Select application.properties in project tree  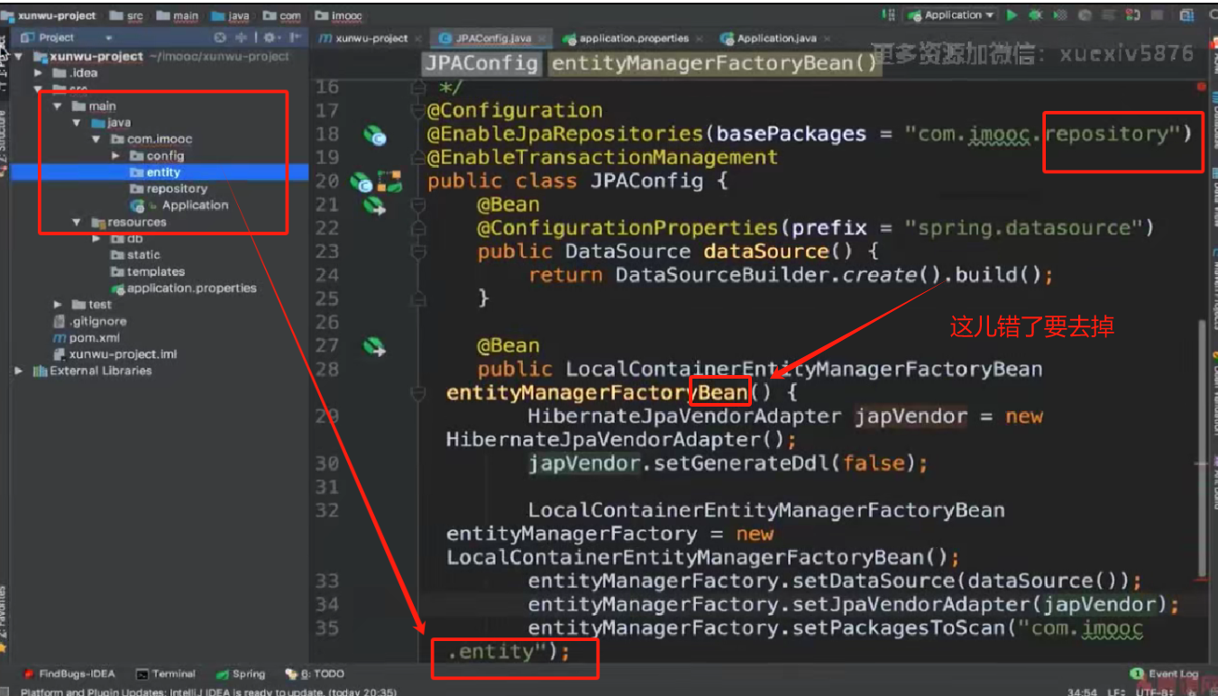point(184,288)
